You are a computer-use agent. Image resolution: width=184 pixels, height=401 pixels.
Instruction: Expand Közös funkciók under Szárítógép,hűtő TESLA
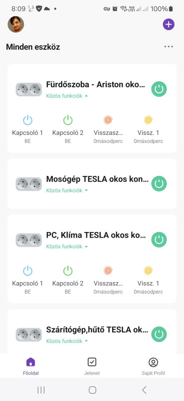pyautogui.click(x=67, y=341)
